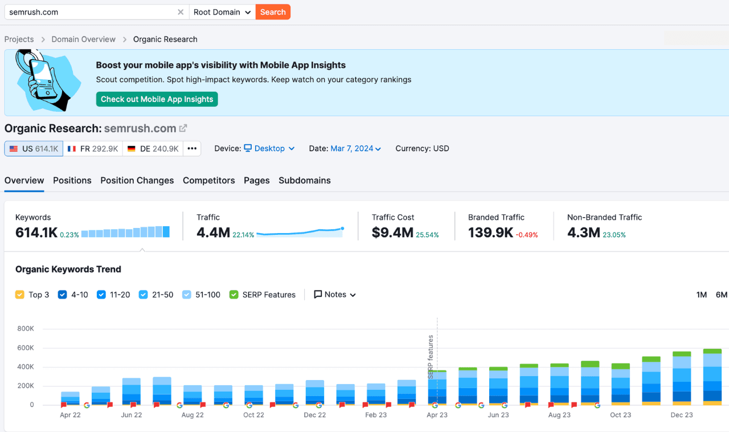
Task: Click the Apr 22 chart bar
Action: point(71,398)
